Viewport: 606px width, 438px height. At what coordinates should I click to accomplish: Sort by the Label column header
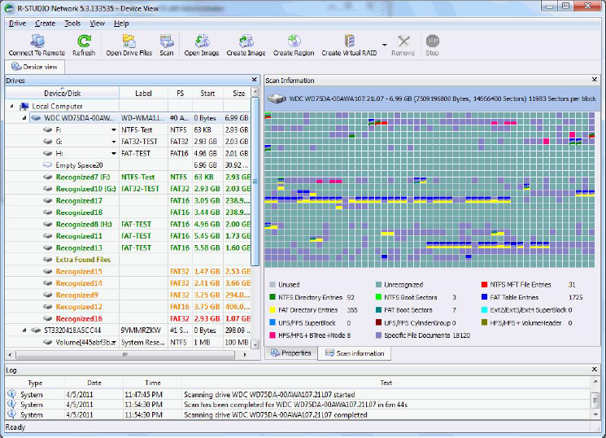click(143, 94)
